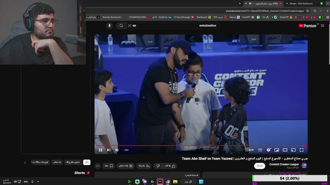Screen dimensions: 330x185
Task: Close the Kick Dashboard tab
Action: click(287, 4)
